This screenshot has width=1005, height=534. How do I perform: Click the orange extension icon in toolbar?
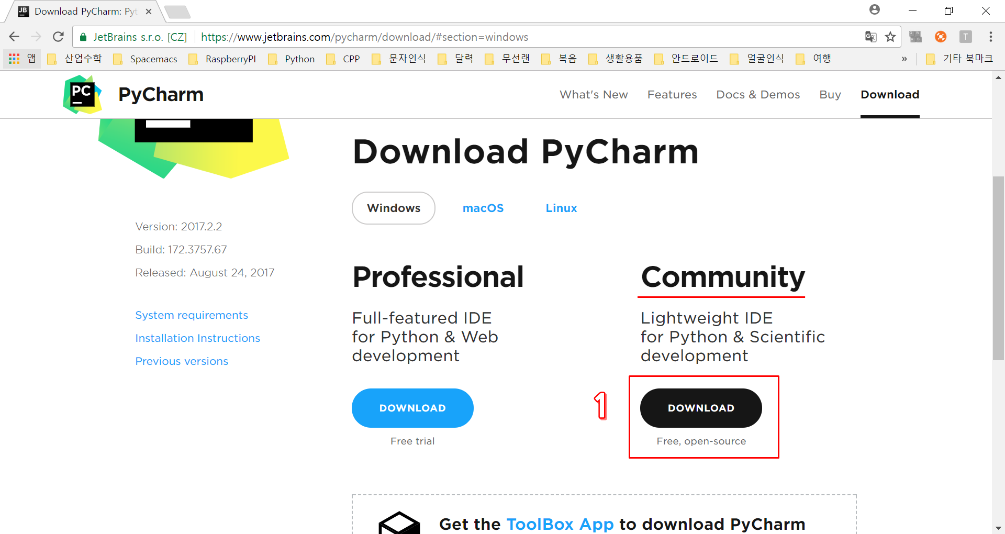click(x=940, y=37)
